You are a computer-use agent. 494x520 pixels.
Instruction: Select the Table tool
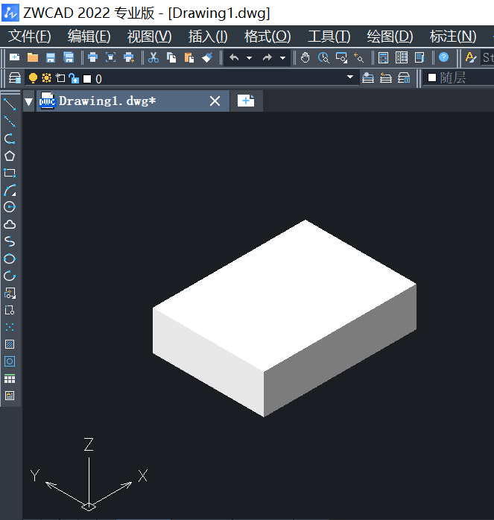(10, 378)
